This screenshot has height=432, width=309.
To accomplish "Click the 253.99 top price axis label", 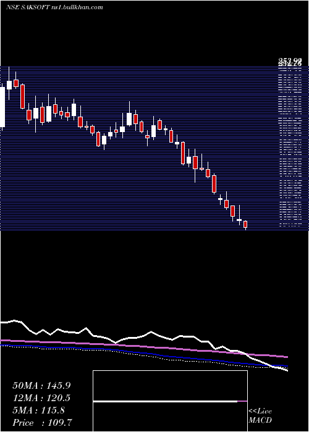I will coord(289,60).
